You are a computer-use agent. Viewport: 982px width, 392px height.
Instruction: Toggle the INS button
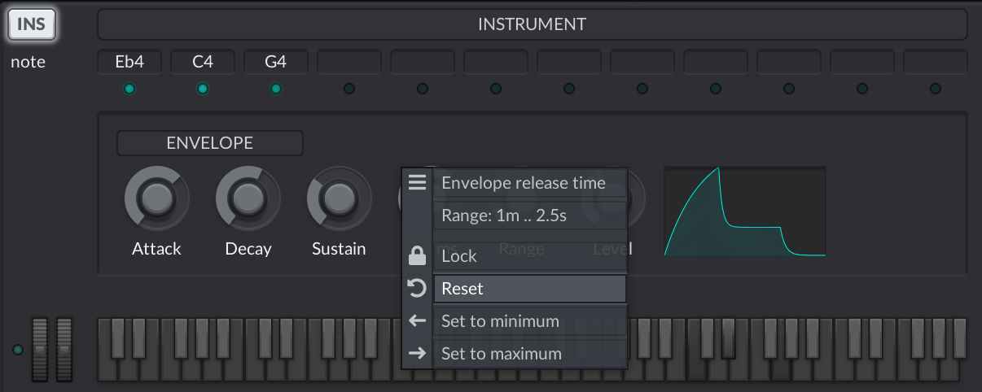32,24
